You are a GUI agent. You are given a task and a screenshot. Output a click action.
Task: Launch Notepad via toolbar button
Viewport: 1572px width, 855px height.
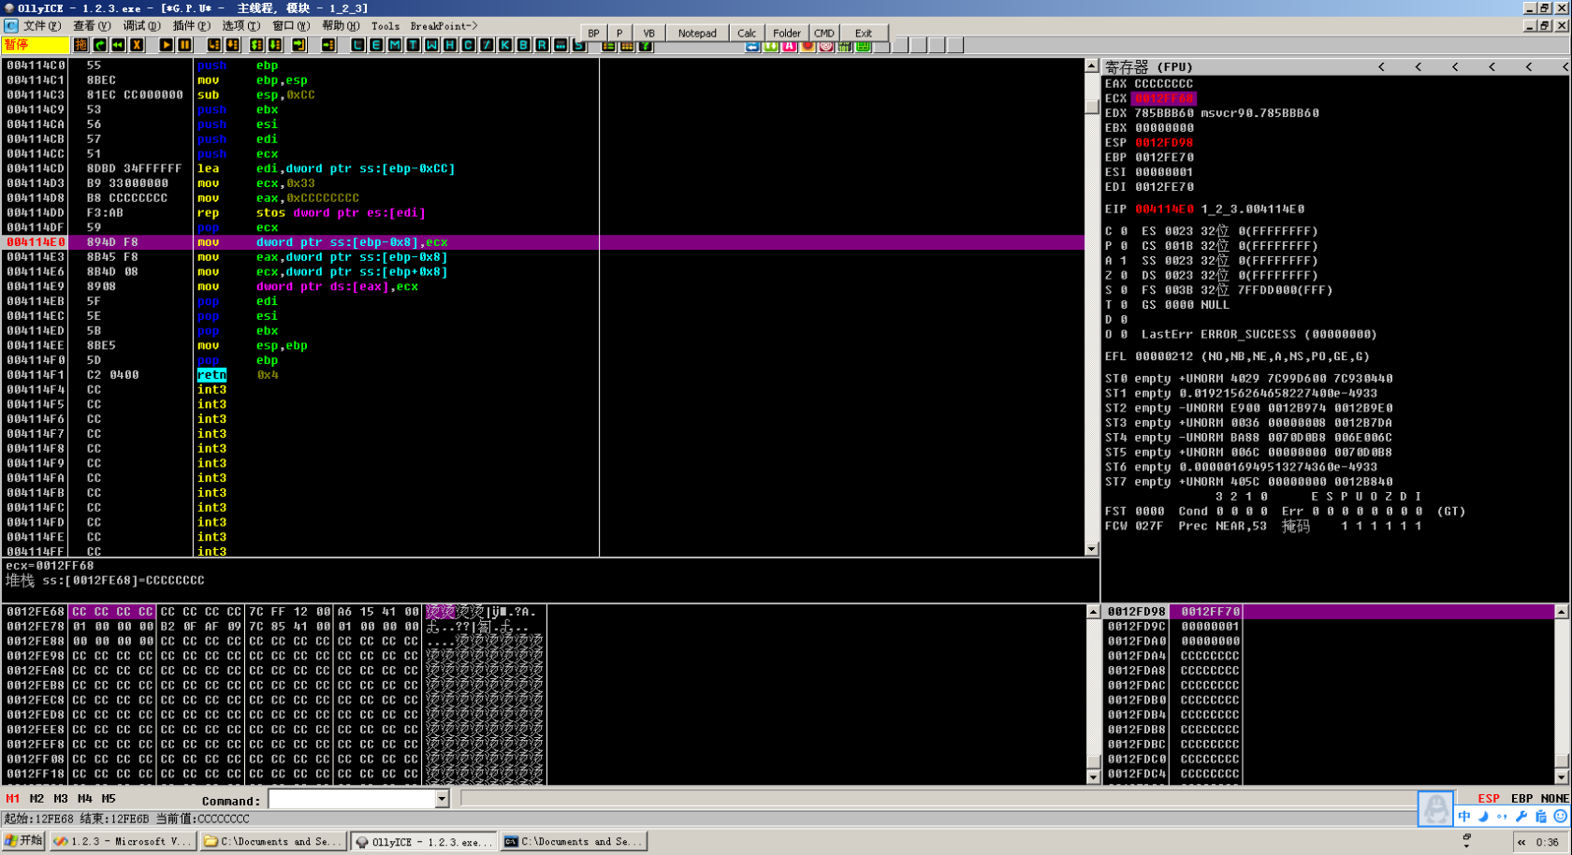697,33
